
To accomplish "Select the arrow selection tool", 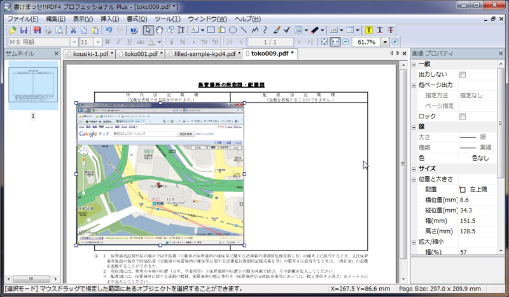I will click(x=148, y=30).
